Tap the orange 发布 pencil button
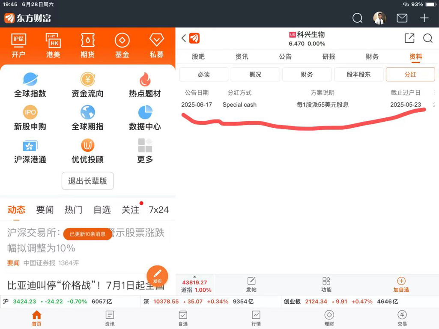 [157, 276]
